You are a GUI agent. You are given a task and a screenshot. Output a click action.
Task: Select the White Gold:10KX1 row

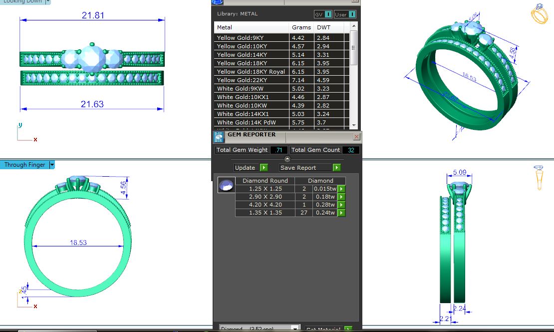(x=281, y=97)
